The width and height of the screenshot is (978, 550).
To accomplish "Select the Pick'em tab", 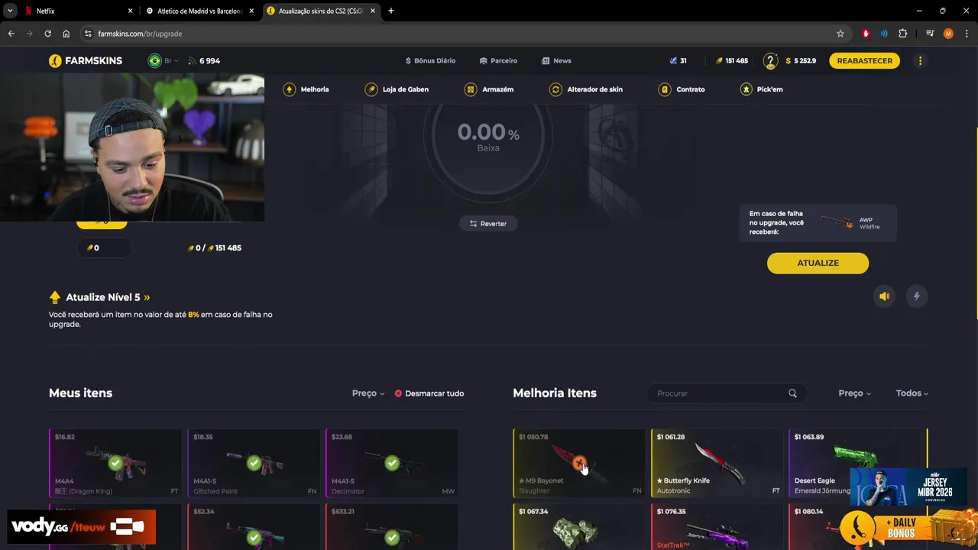I will tap(761, 89).
